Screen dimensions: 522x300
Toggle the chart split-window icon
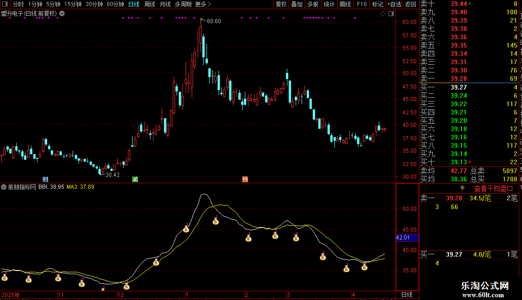tap(391, 14)
